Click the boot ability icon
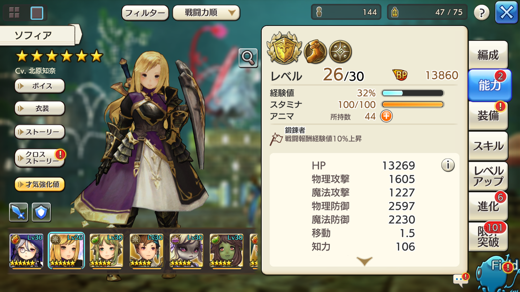This screenshot has width=520, height=292. click(x=315, y=52)
